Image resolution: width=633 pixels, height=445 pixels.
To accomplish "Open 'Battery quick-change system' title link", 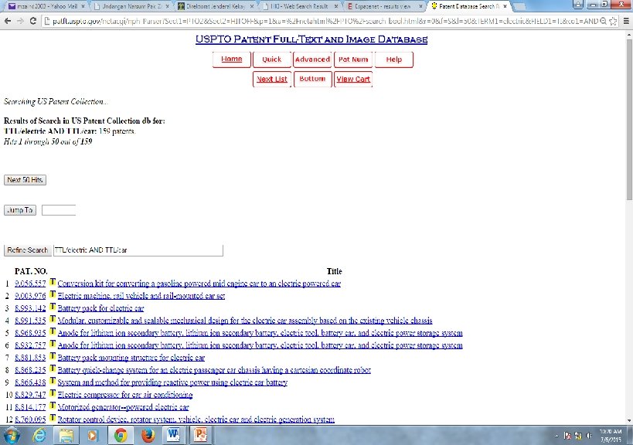I will (214, 370).
